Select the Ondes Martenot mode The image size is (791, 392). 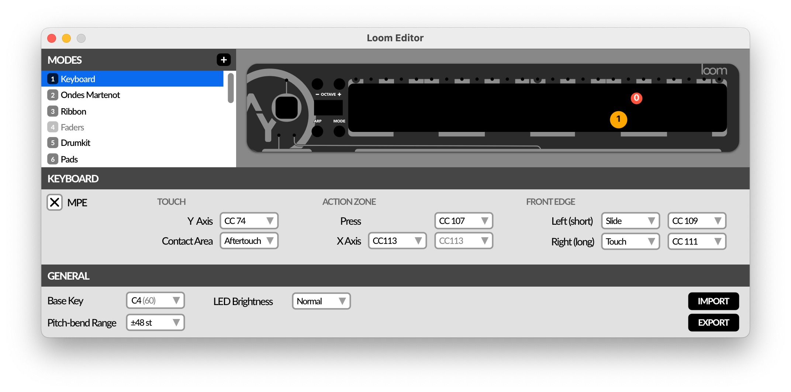coord(90,95)
